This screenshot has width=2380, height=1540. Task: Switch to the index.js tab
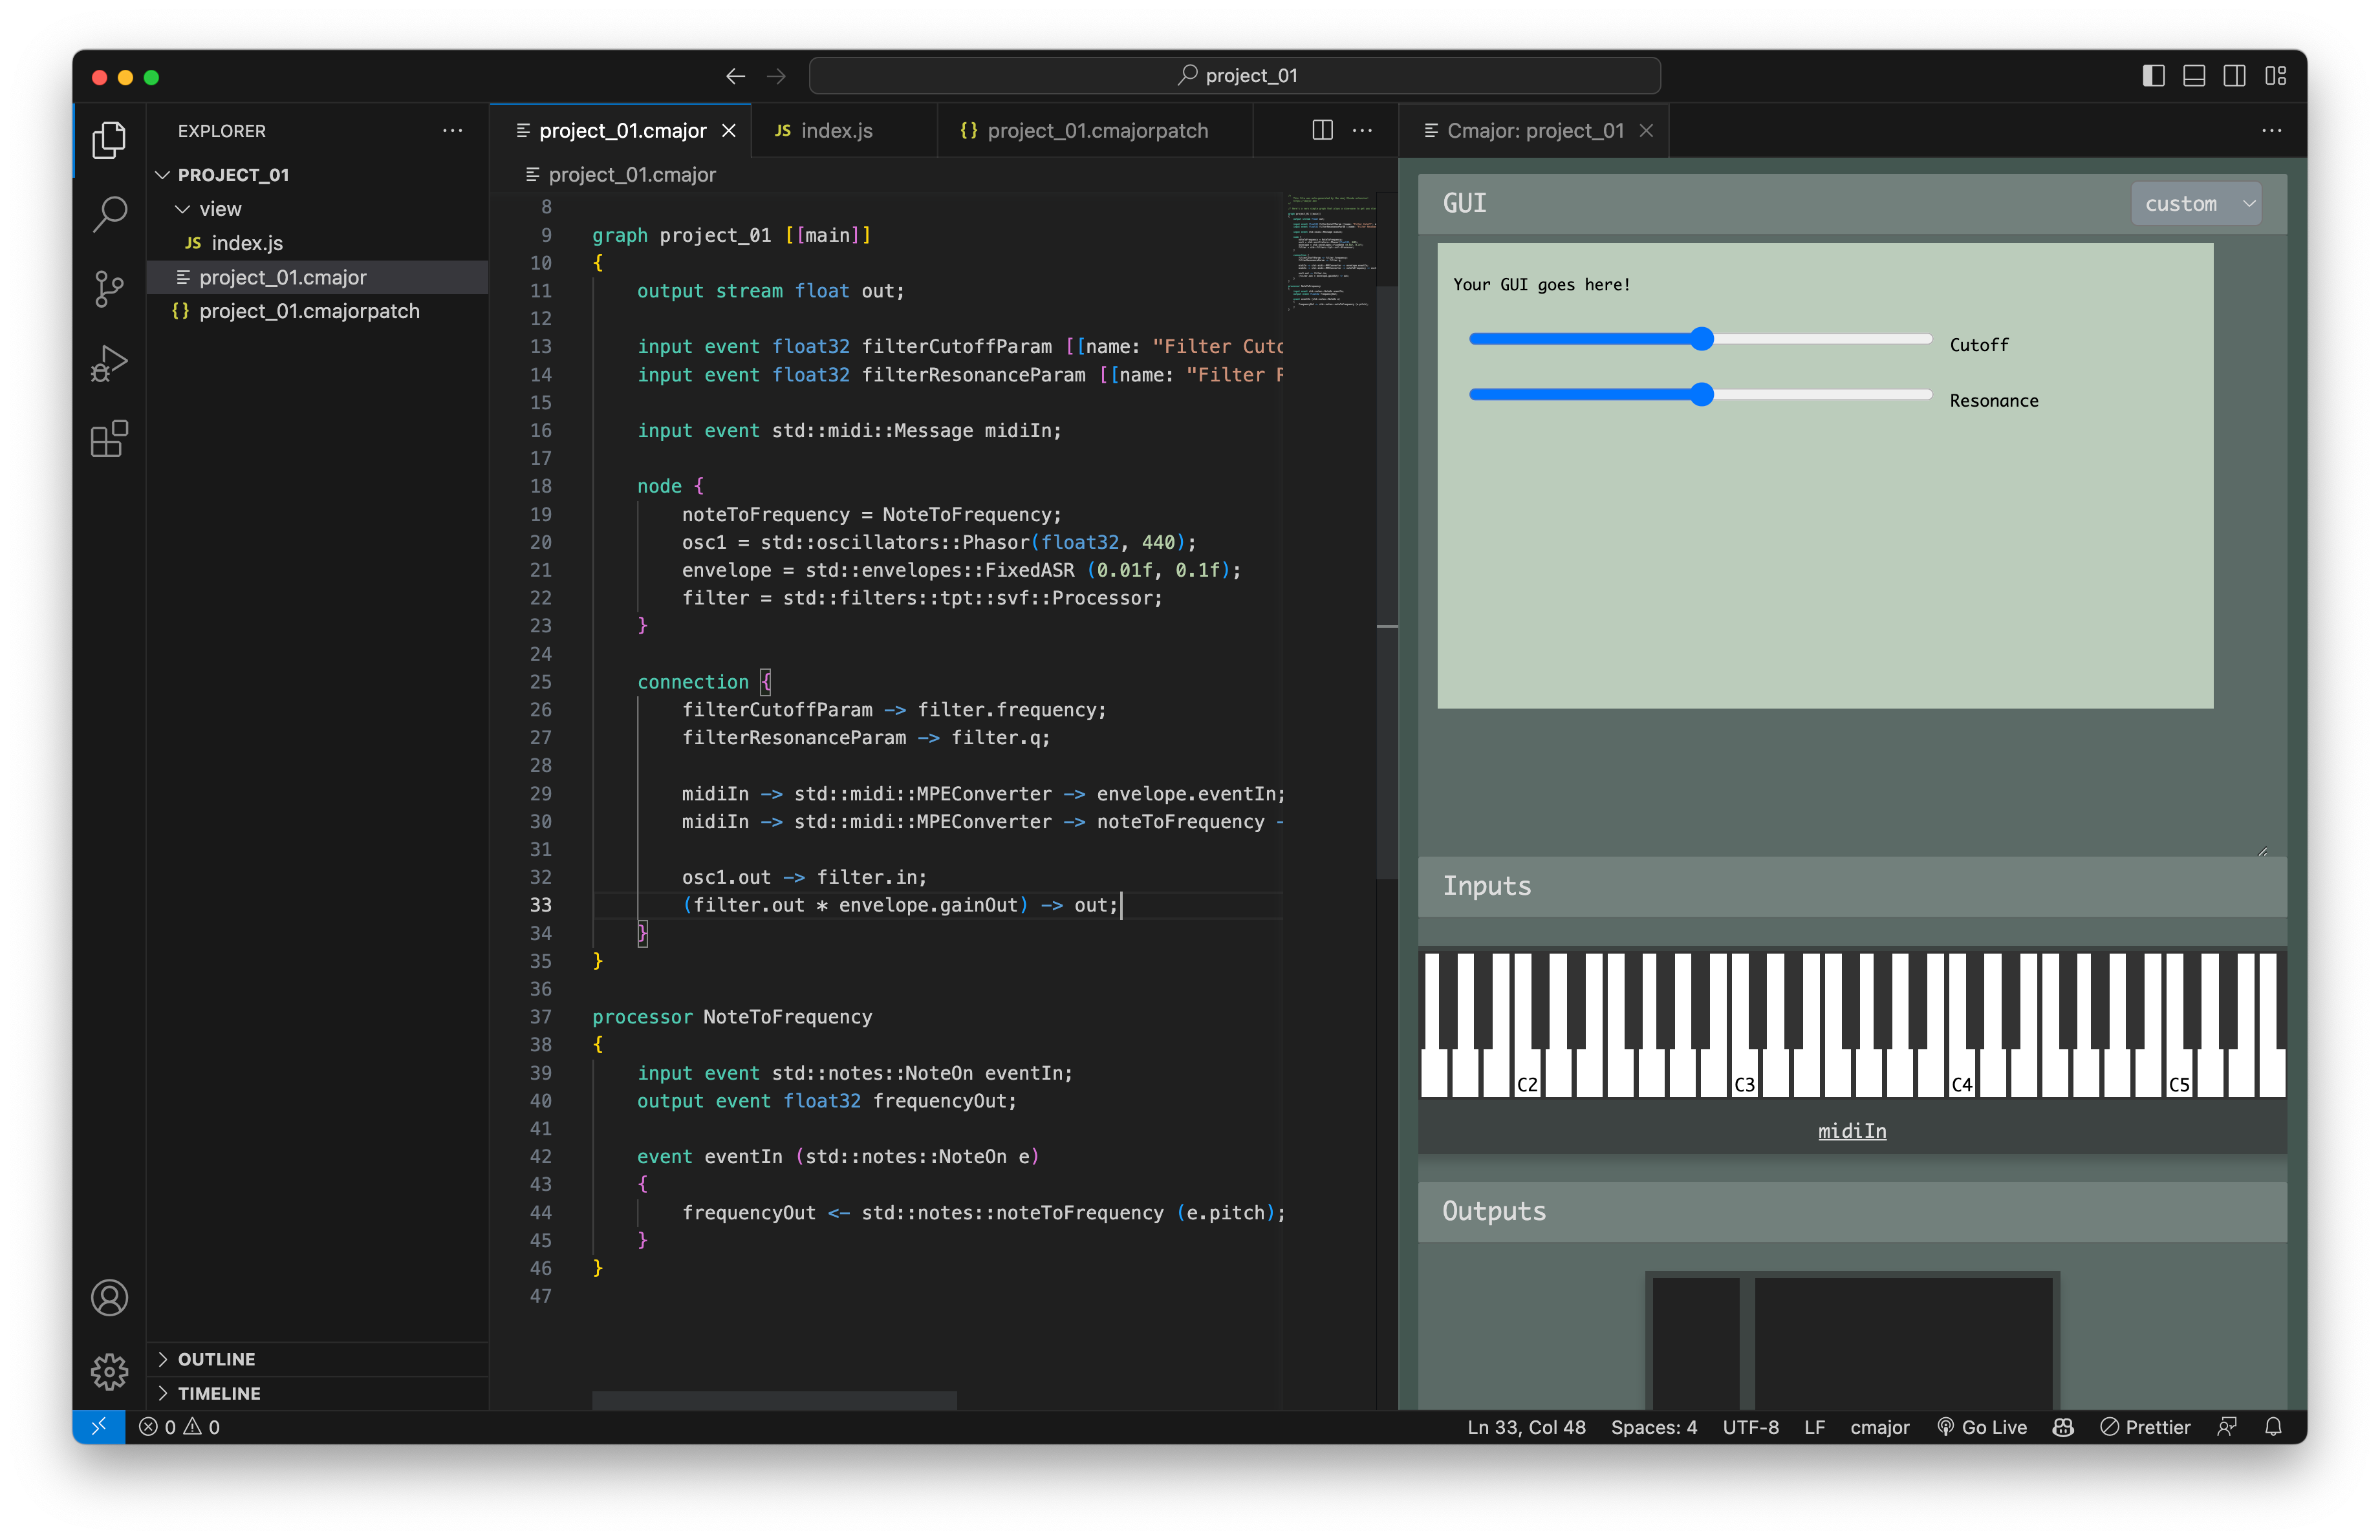point(836,131)
